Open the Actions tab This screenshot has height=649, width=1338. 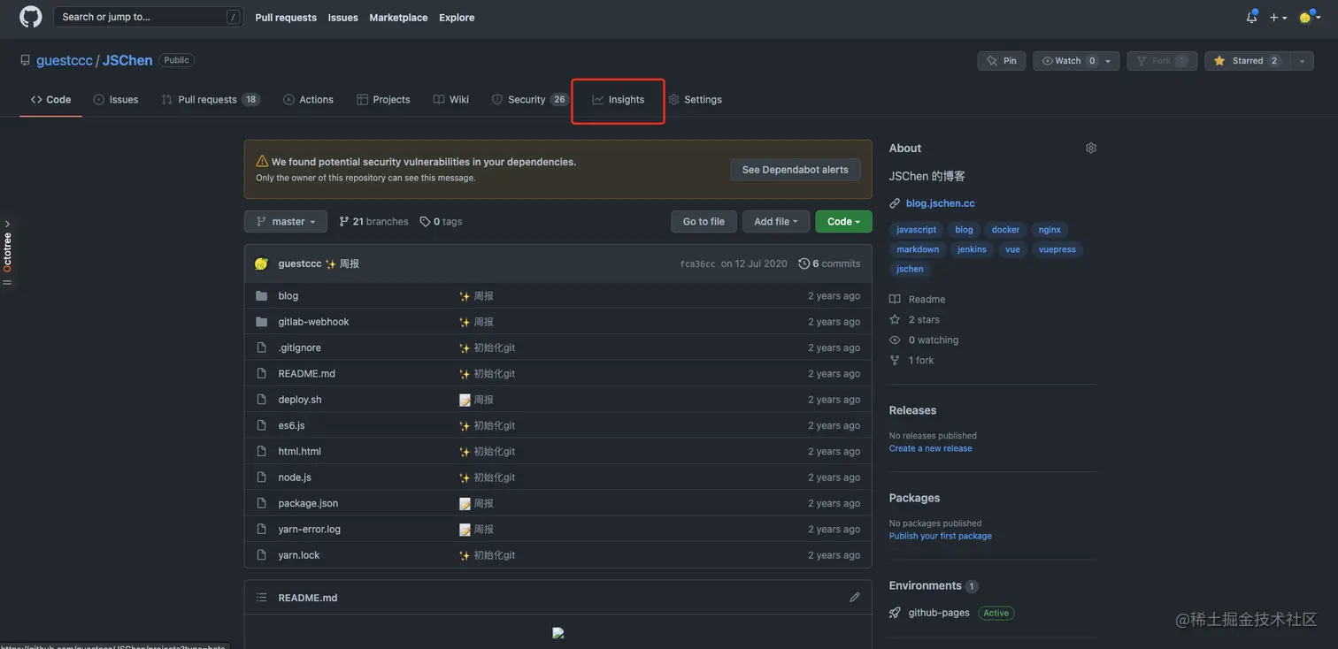tap(308, 100)
